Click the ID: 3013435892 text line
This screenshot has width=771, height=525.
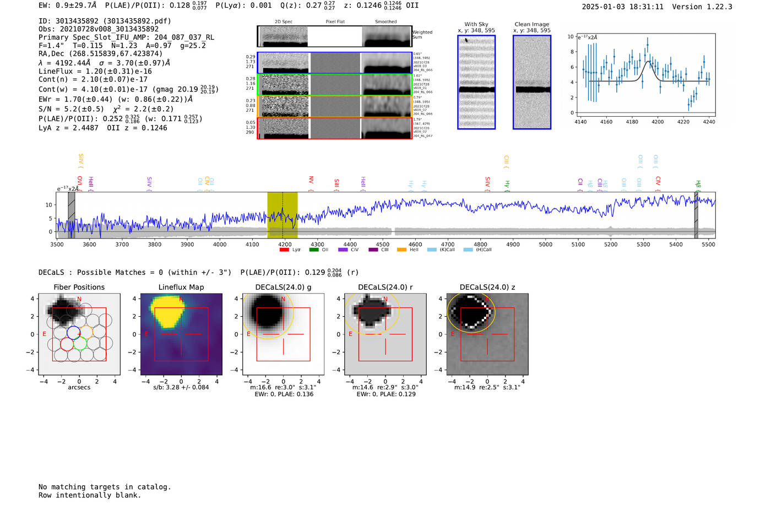tap(105, 21)
